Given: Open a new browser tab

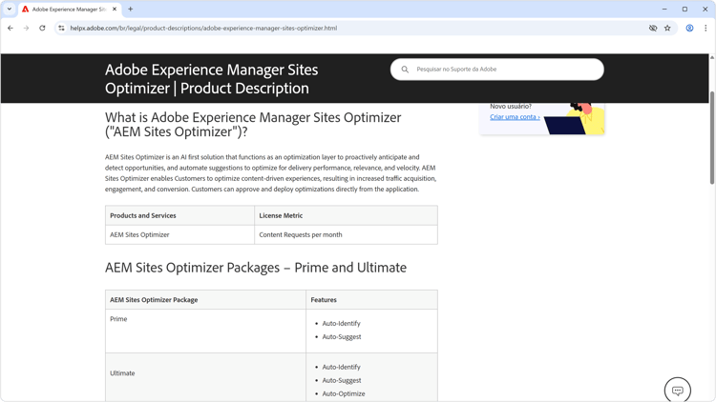Looking at the screenshot, I should coord(130,9).
